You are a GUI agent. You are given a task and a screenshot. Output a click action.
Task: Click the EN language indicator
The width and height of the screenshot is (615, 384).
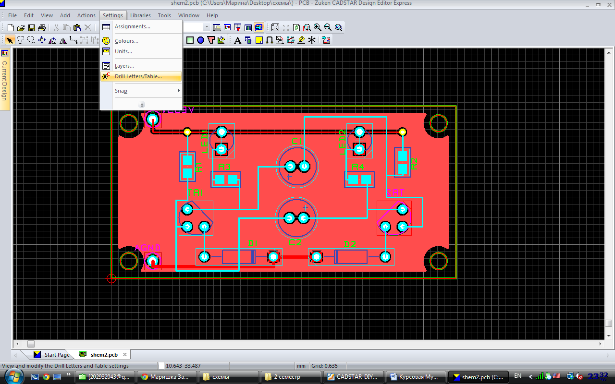coord(517,376)
